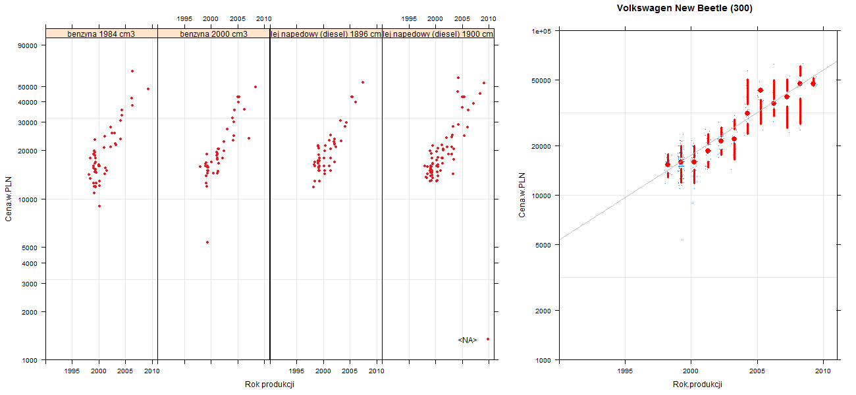Click the "10000" tick label on the Volkswagen plot
Image resolution: width=856 pixels, height=395 pixels.
click(542, 196)
